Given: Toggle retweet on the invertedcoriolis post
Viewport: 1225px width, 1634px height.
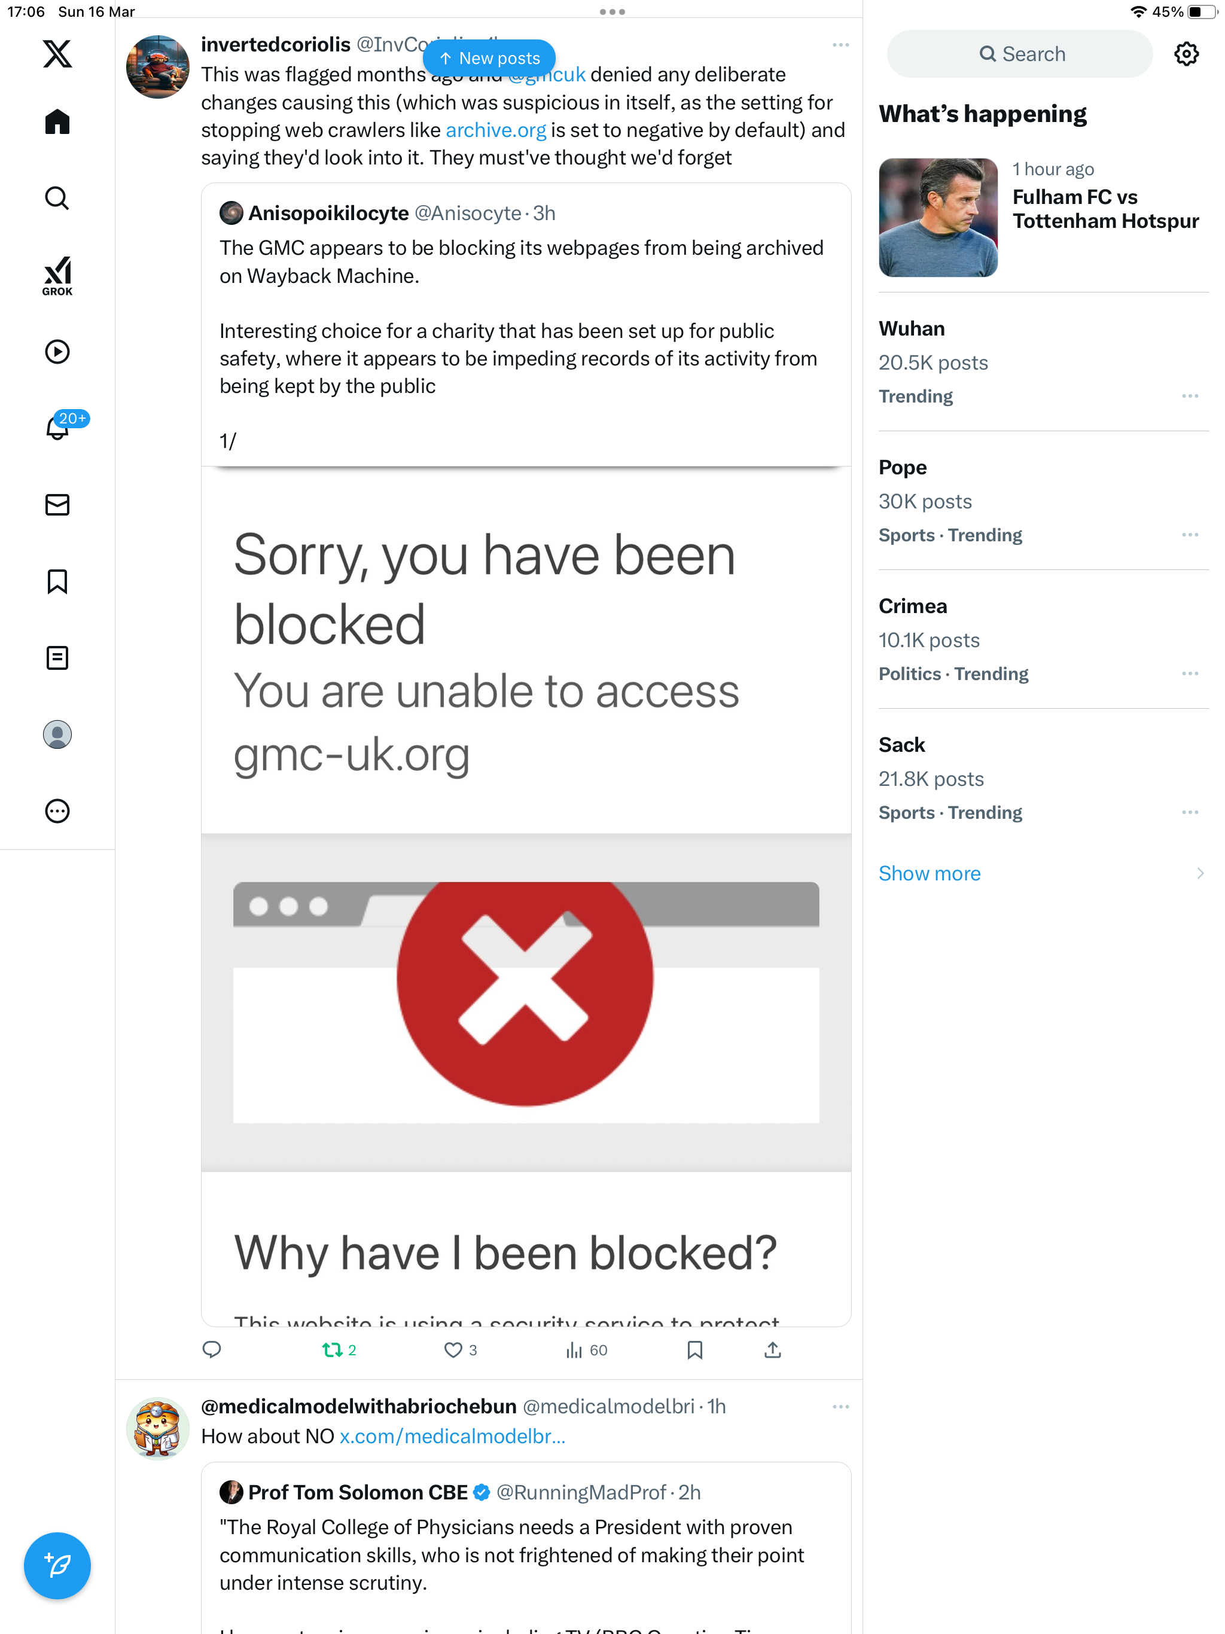Looking at the screenshot, I should tap(339, 1351).
